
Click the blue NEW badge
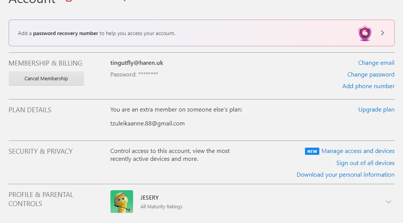pos(312,151)
